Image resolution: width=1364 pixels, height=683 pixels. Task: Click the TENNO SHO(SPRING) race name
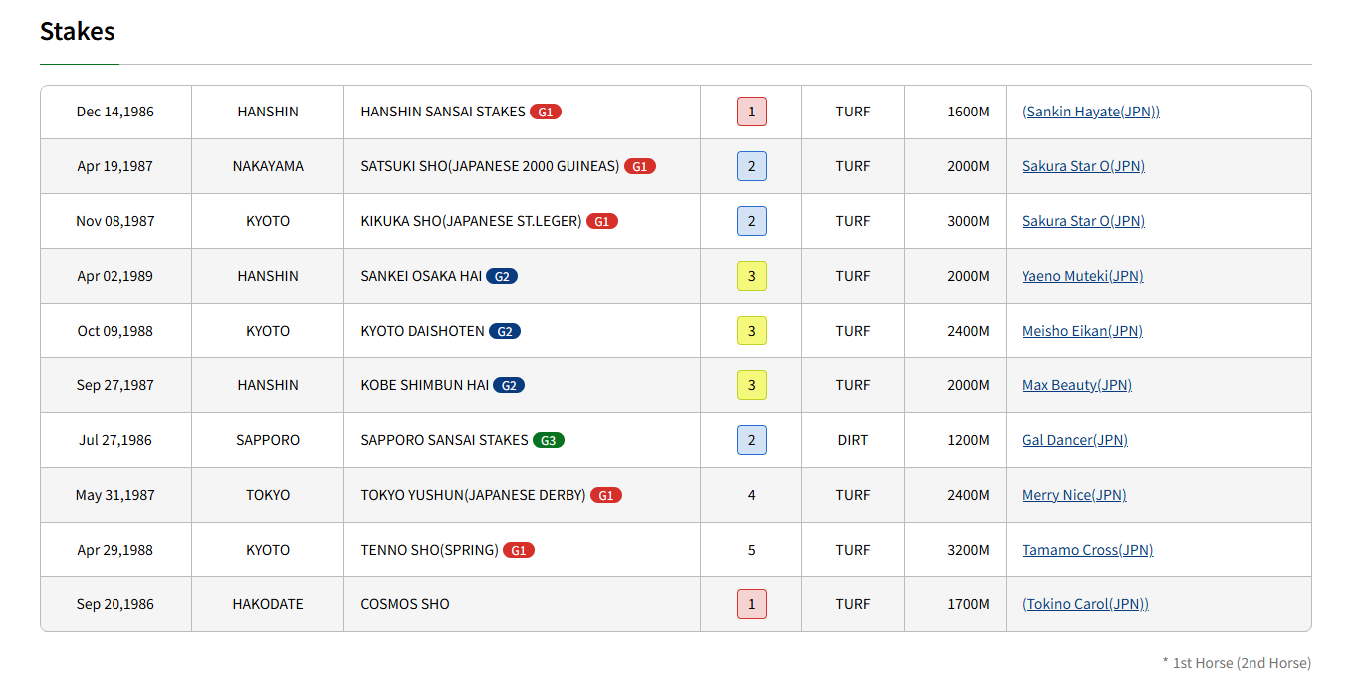click(429, 550)
